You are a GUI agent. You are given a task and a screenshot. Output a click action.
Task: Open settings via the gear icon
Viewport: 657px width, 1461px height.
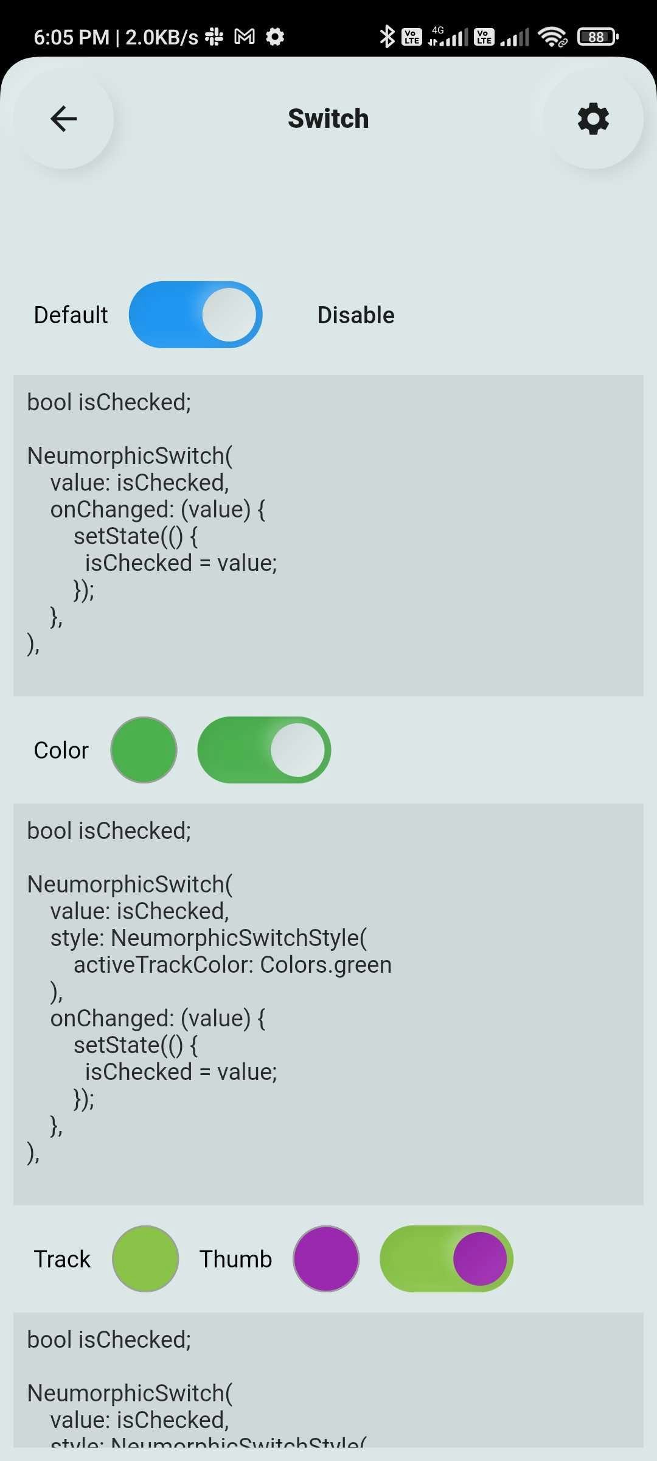click(593, 119)
